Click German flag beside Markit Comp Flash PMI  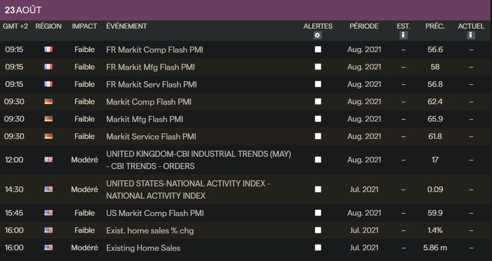pos(49,102)
